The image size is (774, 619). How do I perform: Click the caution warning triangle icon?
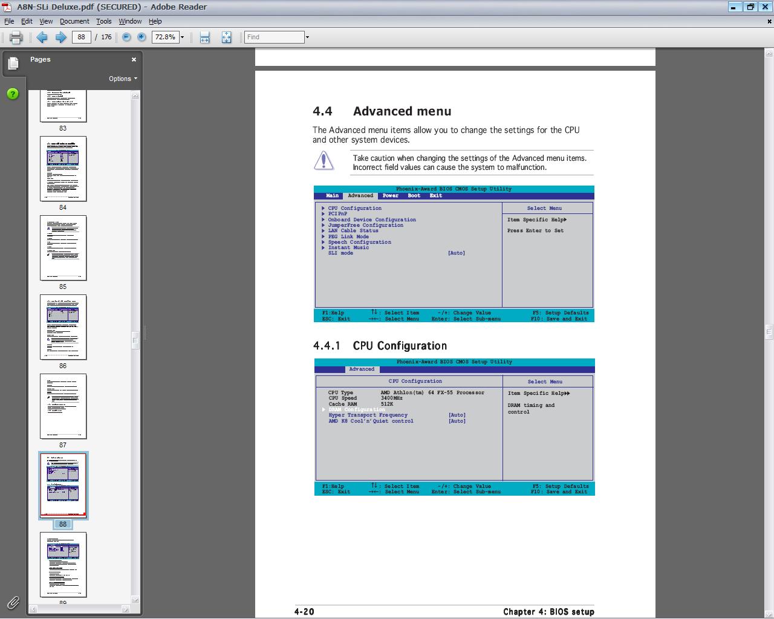pos(324,161)
